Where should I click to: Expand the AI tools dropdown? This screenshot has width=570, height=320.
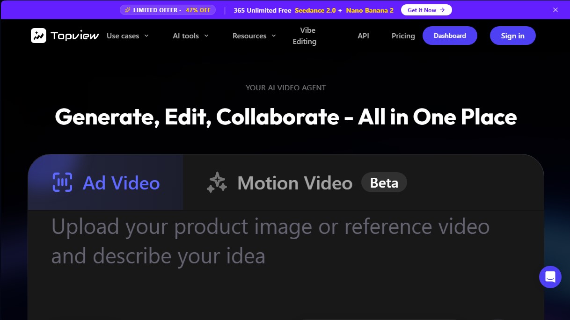[x=190, y=36]
